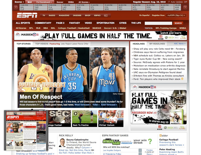
Task: Switch to the My Headlines tab
Action: point(157,44)
